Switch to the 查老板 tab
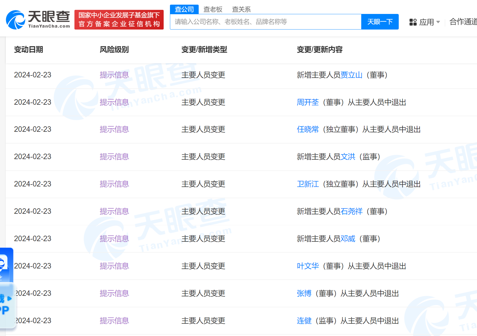 (x=213, y=9)
